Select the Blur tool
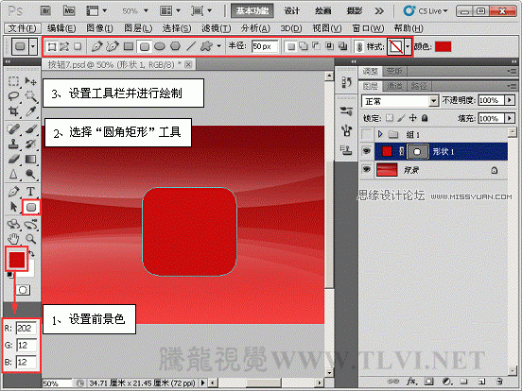The height and width of the screenshot is (391, 522). [13, 174]
